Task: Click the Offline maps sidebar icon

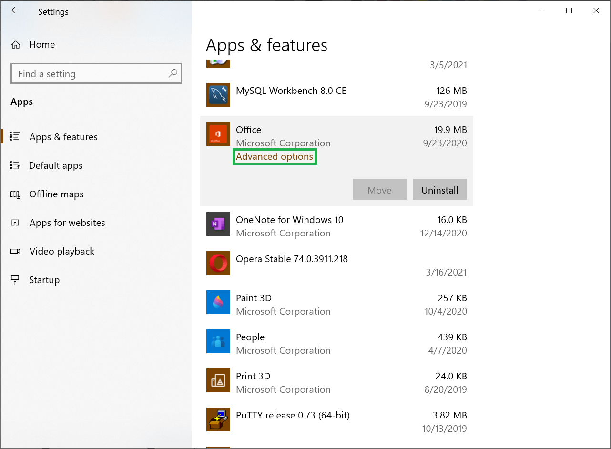Action: coord(15,194)
